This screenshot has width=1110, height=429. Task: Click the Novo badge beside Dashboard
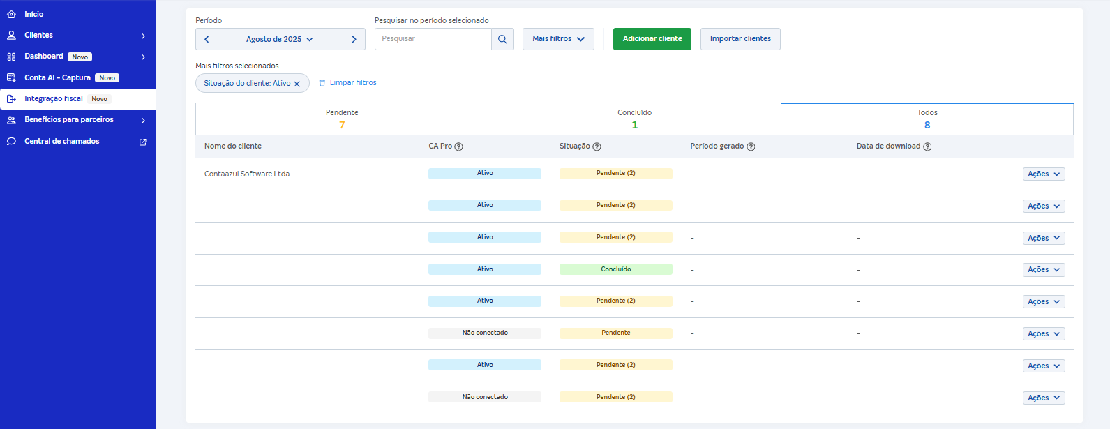(x=80, y=57)
